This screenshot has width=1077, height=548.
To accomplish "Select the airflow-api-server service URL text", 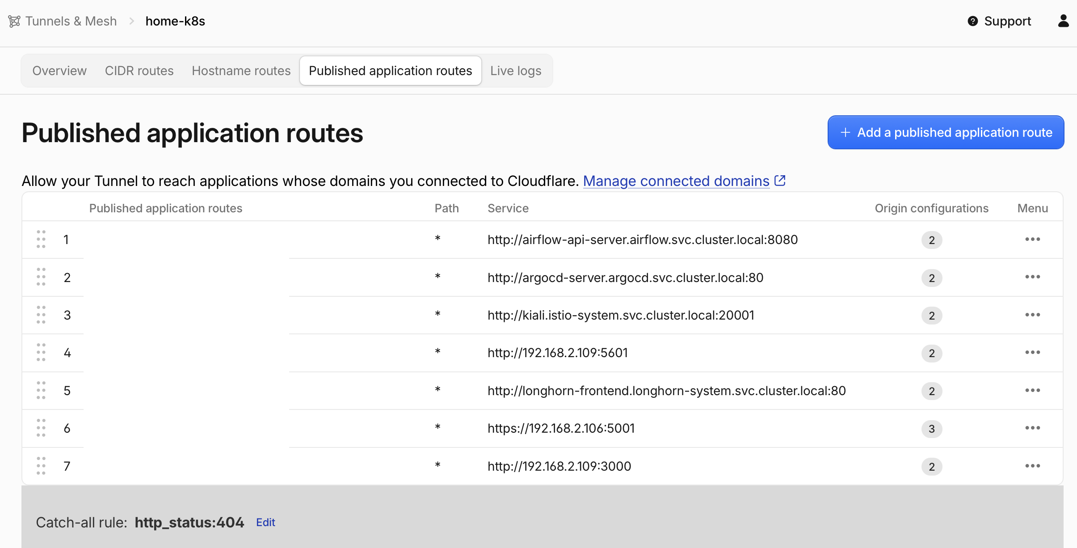I will (643, 240).
